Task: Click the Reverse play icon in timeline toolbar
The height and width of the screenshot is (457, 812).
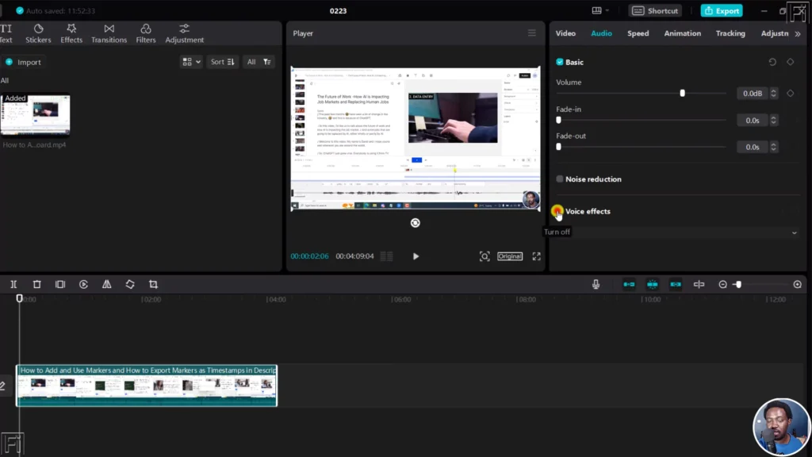Action: click(x=83, y=285)
